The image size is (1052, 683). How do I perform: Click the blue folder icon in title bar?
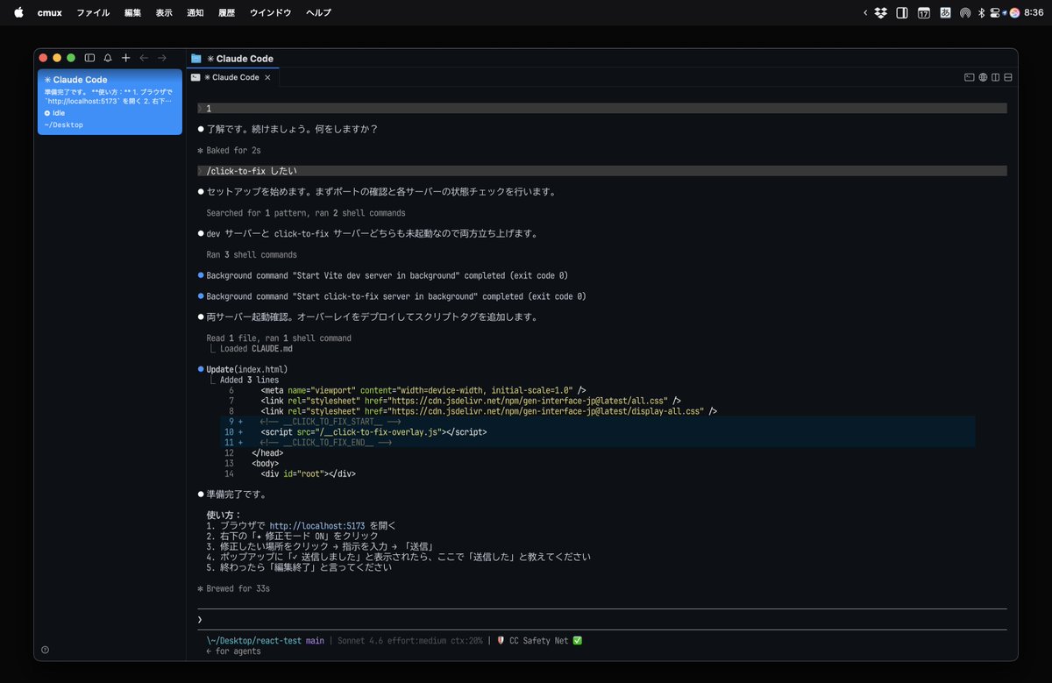[x=196, y=58]
